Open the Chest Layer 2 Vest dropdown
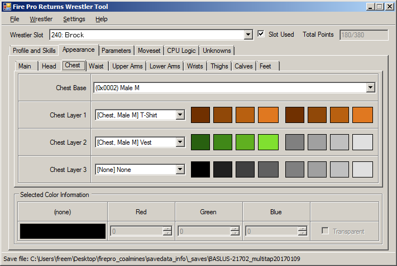This screenshot has width=397, height=266. pos(180,142)
